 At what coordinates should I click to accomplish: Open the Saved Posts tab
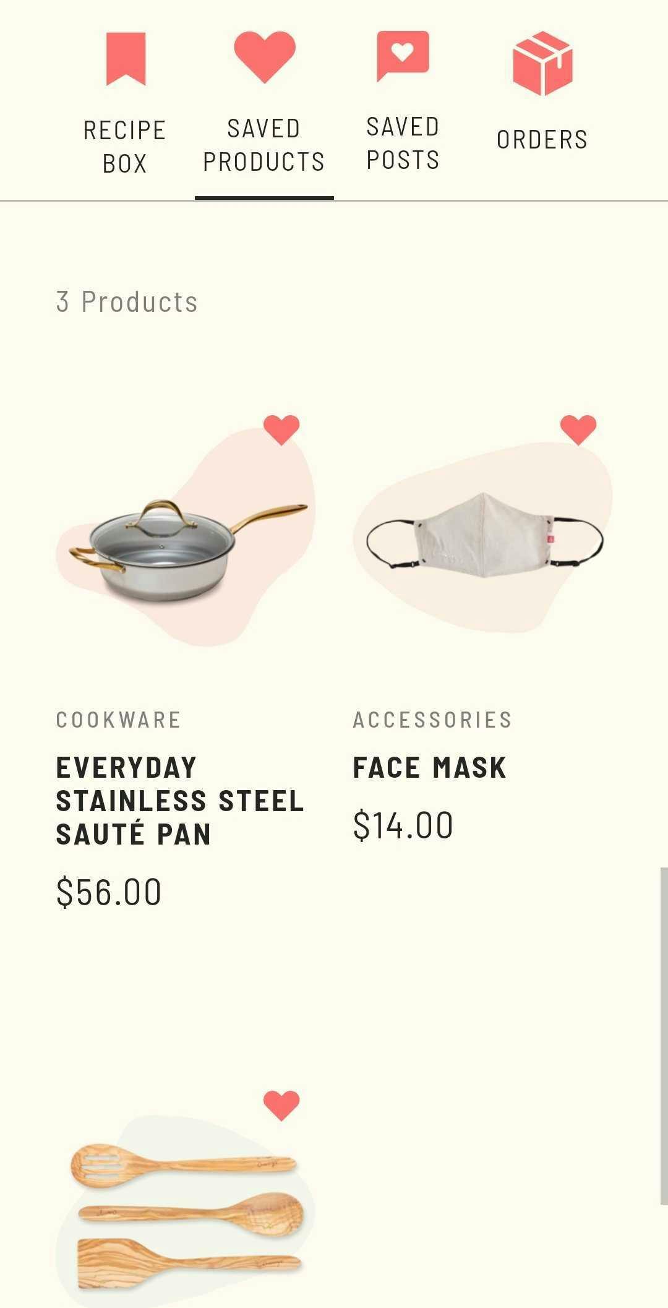click(x=403, y=144)
